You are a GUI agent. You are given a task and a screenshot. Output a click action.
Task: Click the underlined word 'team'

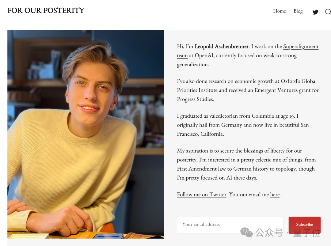pyautogui.click(x=182, y=56)
